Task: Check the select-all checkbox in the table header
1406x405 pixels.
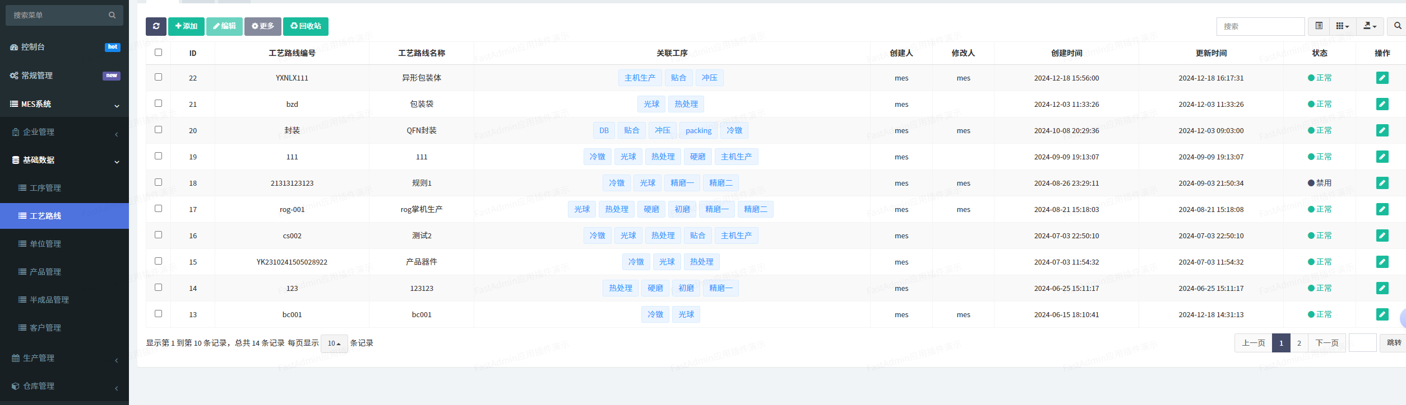Action: pos(158,53)
